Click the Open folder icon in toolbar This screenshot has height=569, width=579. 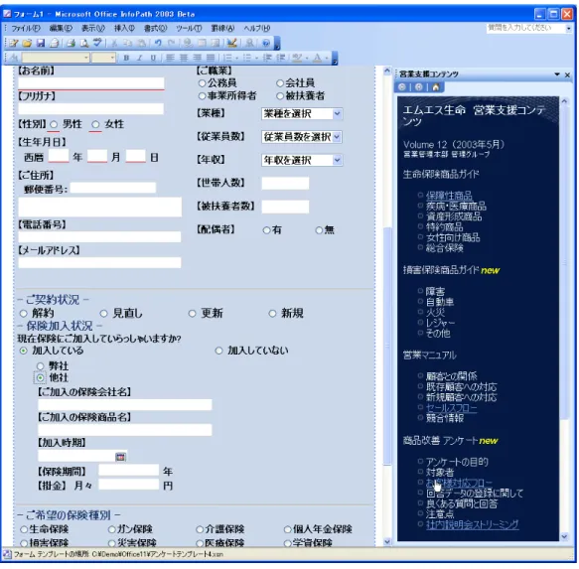tap(27, 44)
